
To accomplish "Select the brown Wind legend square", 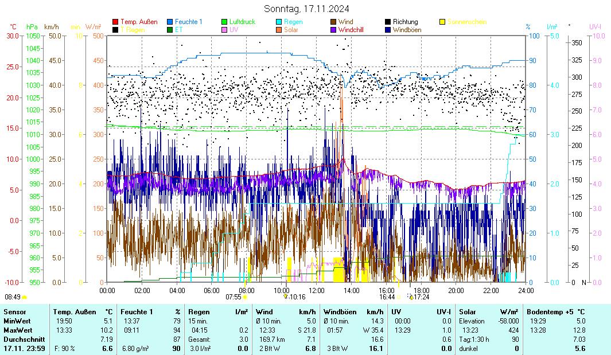I will click(x=333, y=22).
